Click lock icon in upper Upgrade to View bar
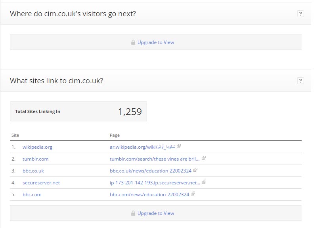The height and width of the screenshot is (228, 325). (133, 42)
